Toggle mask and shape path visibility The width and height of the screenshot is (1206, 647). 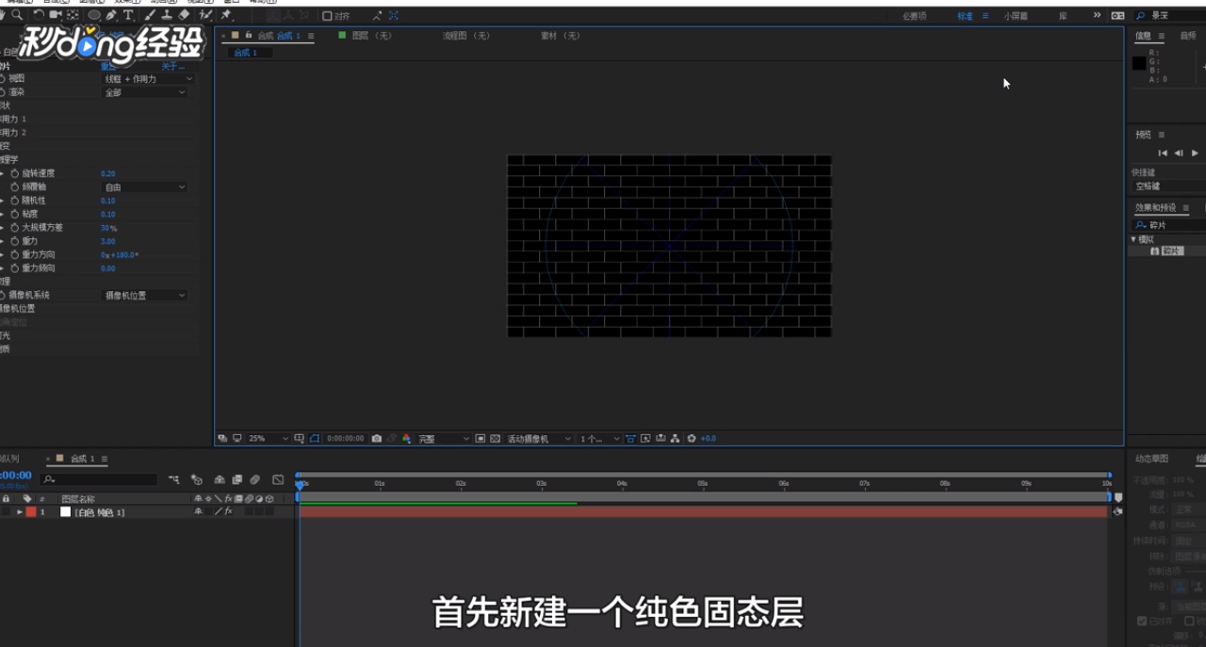tap(315, 439)
